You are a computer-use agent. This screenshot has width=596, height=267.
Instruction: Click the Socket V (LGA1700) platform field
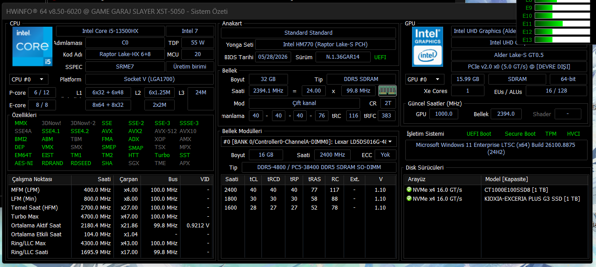tap(149, 79)
